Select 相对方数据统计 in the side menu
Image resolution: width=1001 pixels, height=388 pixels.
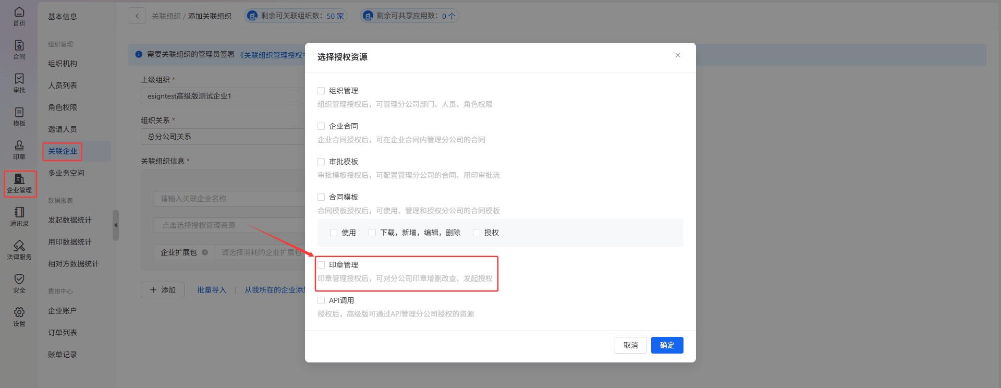pyautogui.click(x=74, y=264)
